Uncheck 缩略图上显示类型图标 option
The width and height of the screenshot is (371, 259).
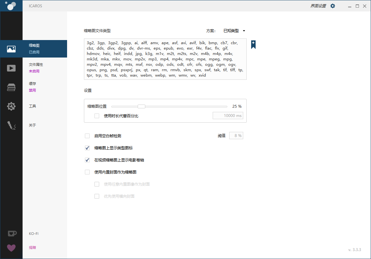tap(87, 148)
